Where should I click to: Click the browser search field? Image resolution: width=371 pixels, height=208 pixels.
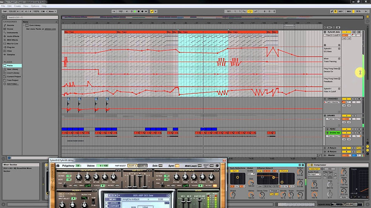tap(32, 17)
